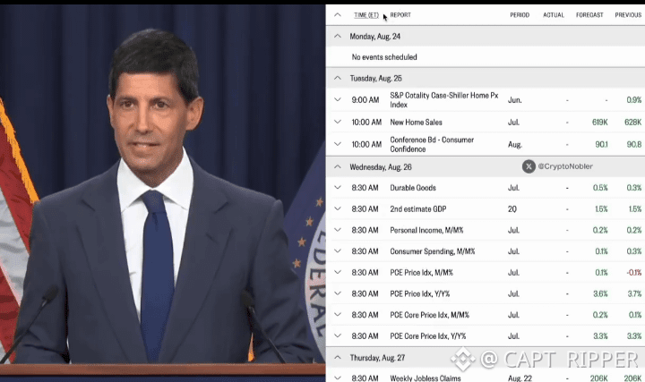This screenshot has width=645, height=382.
Task: Expand the Consumer Spending row chevron
Action: [x=338, y=251]
